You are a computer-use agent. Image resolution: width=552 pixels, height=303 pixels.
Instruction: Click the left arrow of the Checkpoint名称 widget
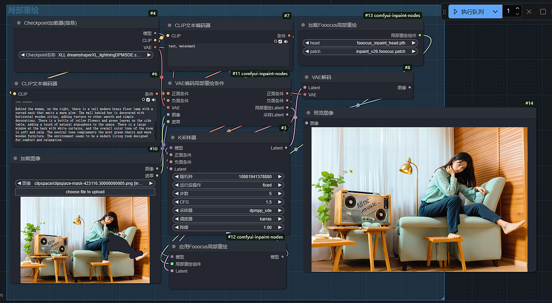click(x=22, y=55)
